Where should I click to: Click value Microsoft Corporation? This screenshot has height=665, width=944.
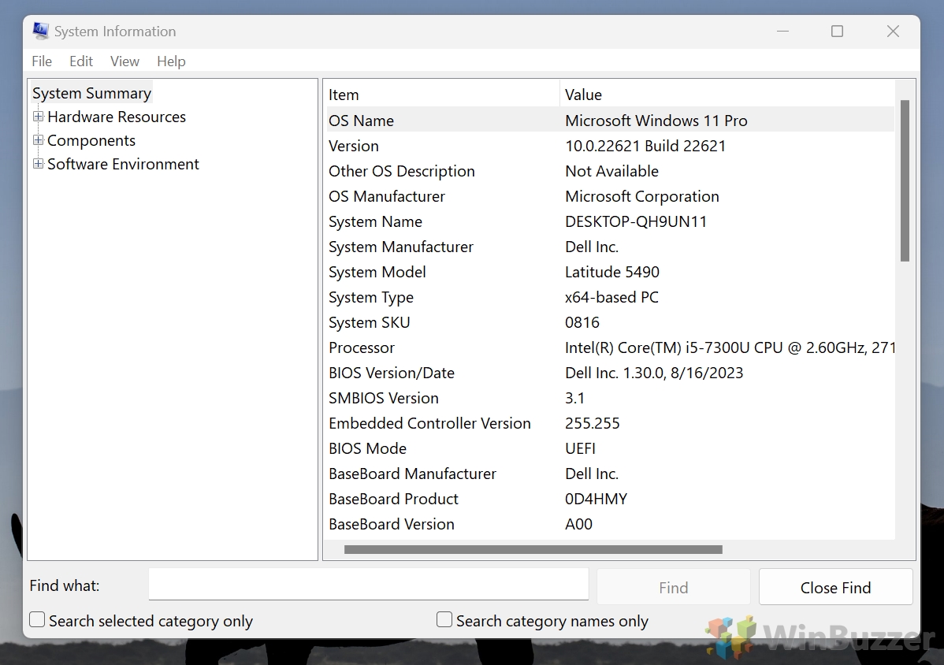[641, 197]
